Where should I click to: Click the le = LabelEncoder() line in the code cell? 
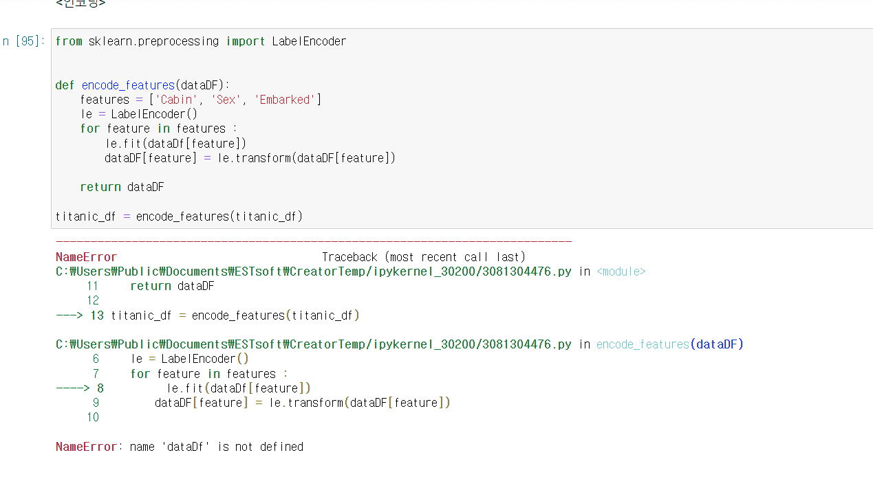pos(138,114)
